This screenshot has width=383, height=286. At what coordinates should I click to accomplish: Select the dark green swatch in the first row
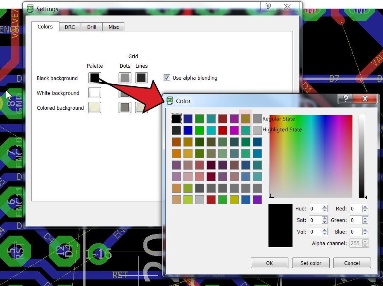click(200, 119)
